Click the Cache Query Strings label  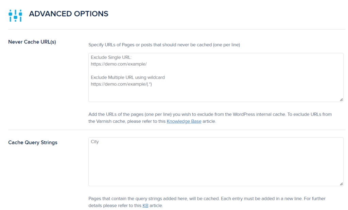(x=33, y=142)
